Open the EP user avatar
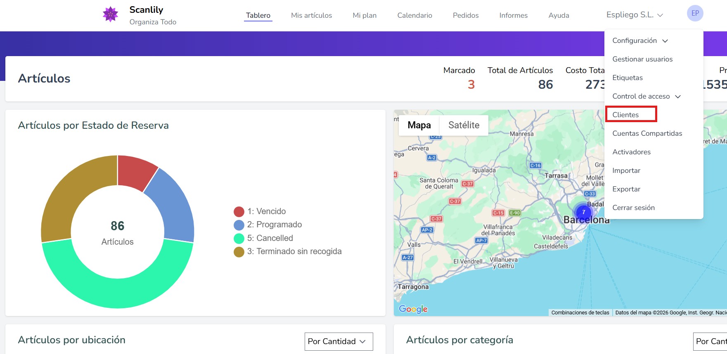Screen dimensions: 727x354 tap(695, 13)
